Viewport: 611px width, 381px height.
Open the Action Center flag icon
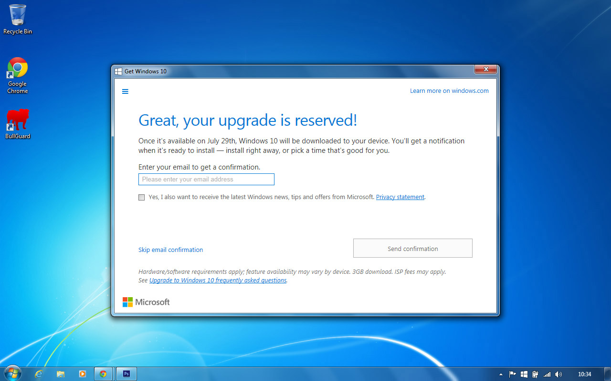click(x=513, y=374)
